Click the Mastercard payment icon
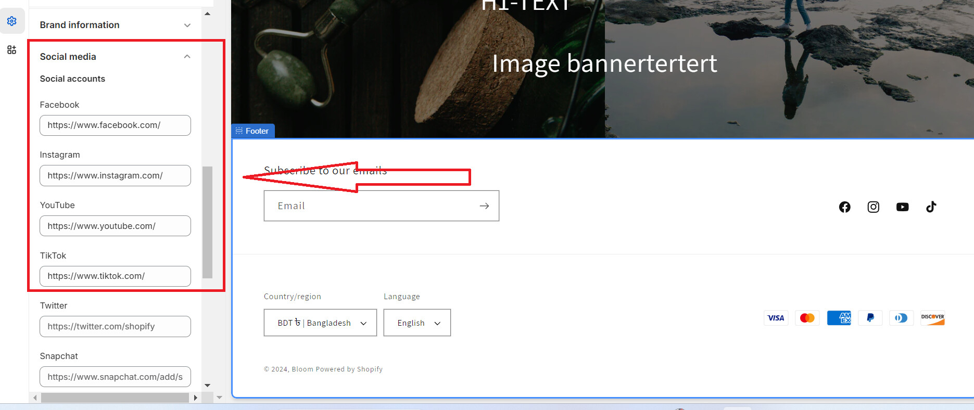The image size is (974, 410). (807, 318)
